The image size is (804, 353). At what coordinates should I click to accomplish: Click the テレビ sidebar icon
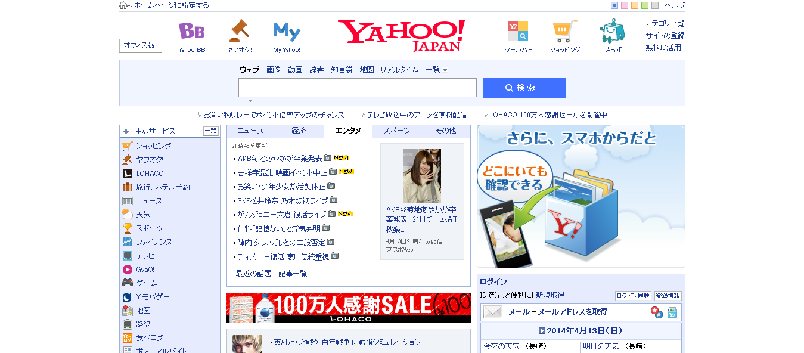pyautogui.click(x=127, y=256)
